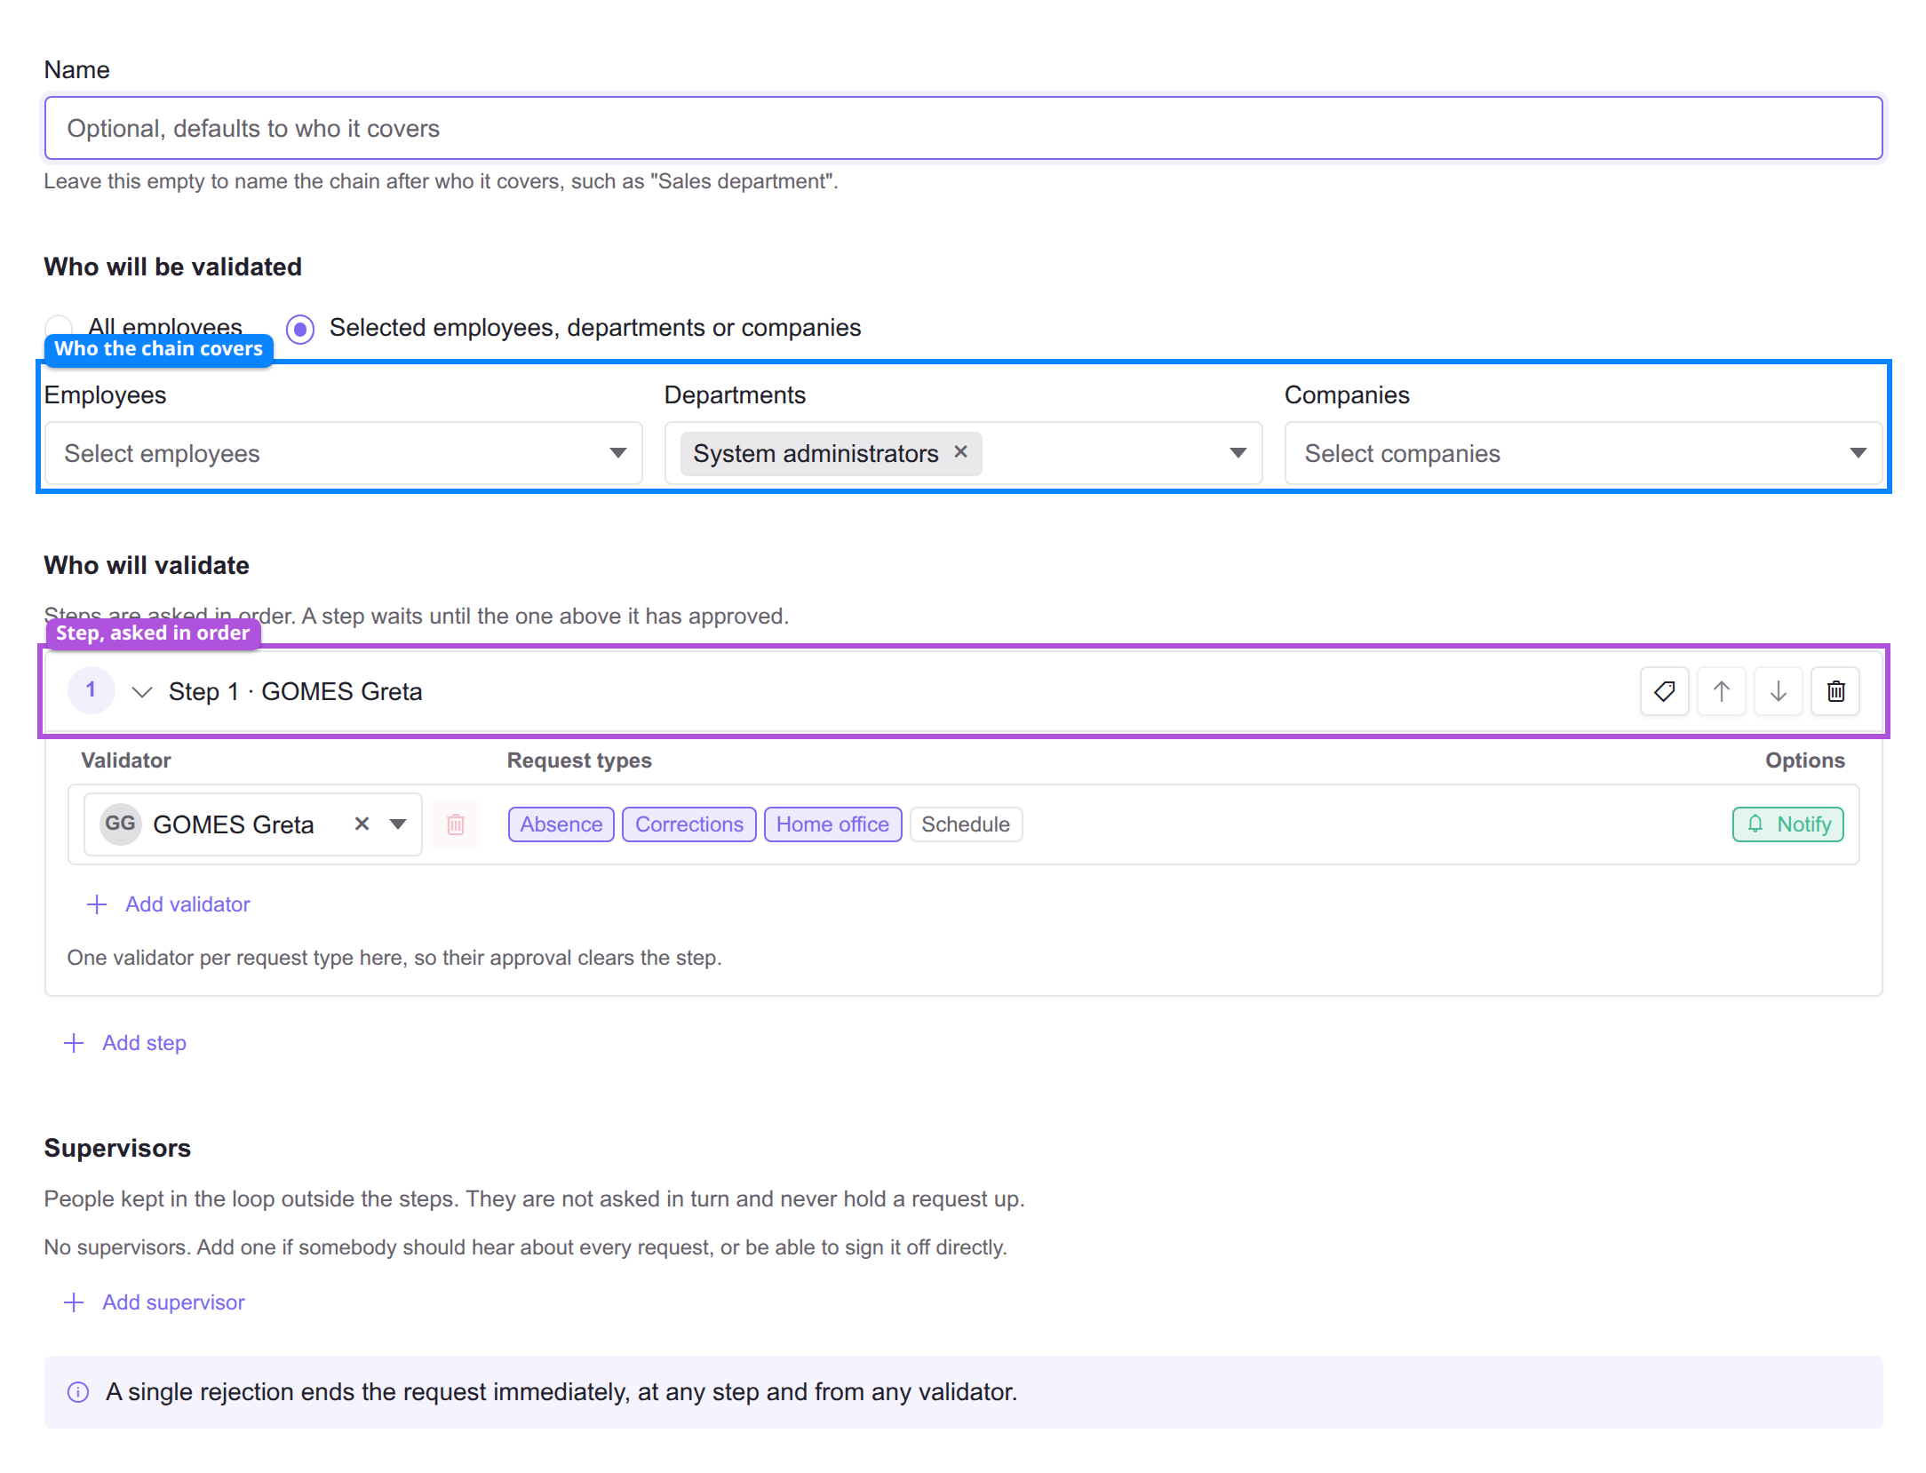Open the Departments dropdown arrow
The height and width of the screenshot is (1473, 1926).
[1238, 453]
